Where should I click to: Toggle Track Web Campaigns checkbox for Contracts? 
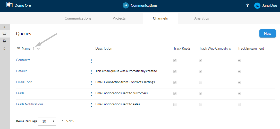pyautogui.click(x=201, y=60)
